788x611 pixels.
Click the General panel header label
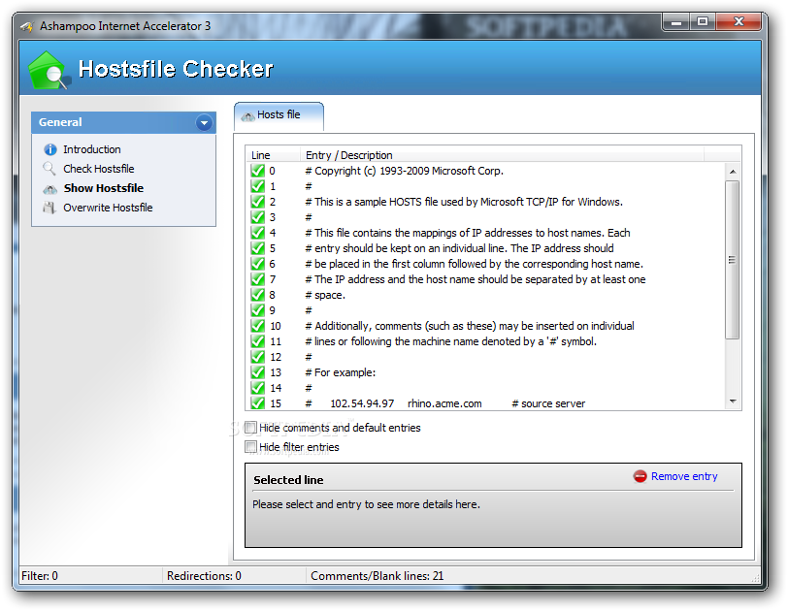click(x=60, y=122)
